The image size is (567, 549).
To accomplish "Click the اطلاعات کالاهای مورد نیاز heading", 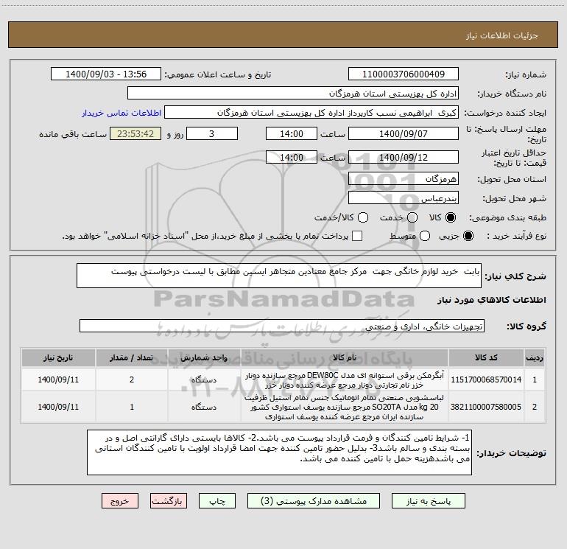I will pos(492,300).
